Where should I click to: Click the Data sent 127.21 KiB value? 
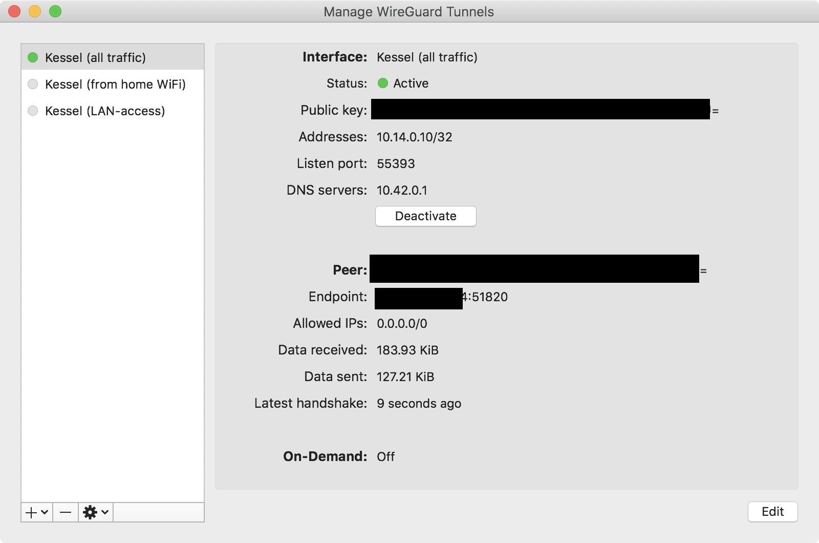tap(405, 377)
